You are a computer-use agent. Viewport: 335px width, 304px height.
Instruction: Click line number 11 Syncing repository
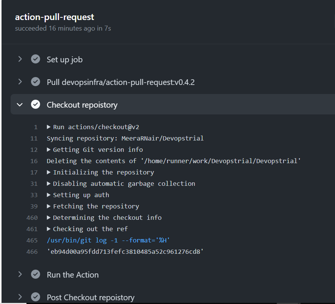(x=34, y=138)
